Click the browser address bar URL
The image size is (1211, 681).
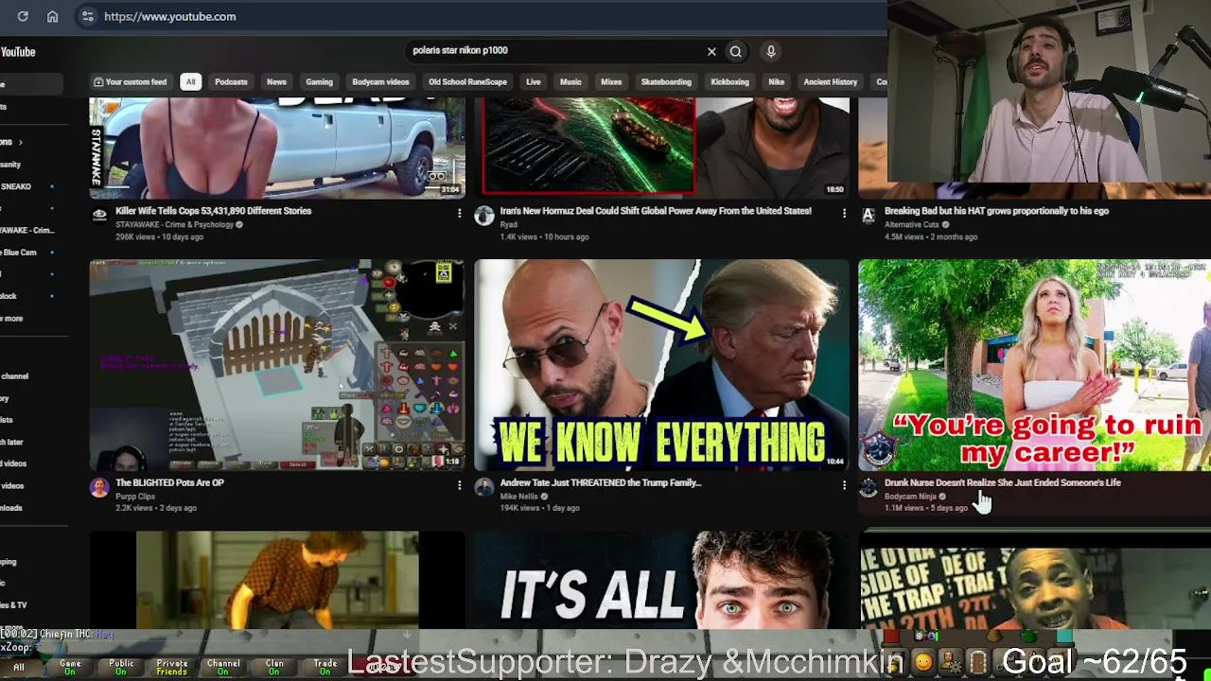pyautogui.click(x=170, y=16)
